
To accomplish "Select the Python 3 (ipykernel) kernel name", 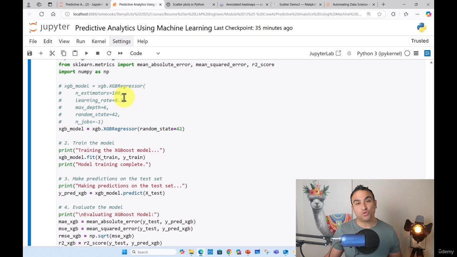I will click(x=379, y=53).
